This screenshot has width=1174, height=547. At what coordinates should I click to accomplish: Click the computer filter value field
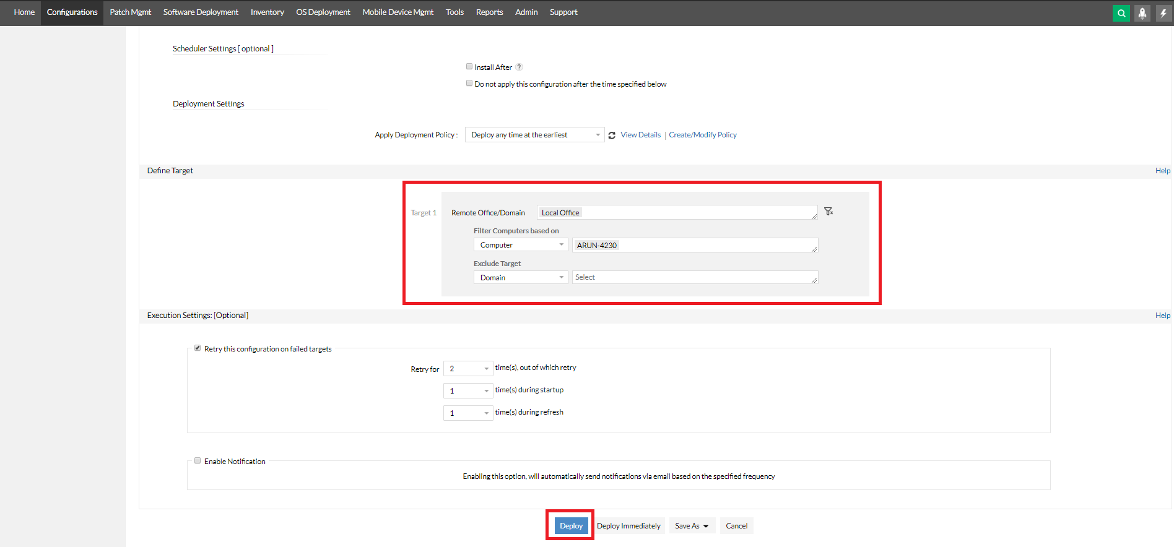[x=695, y=245]
